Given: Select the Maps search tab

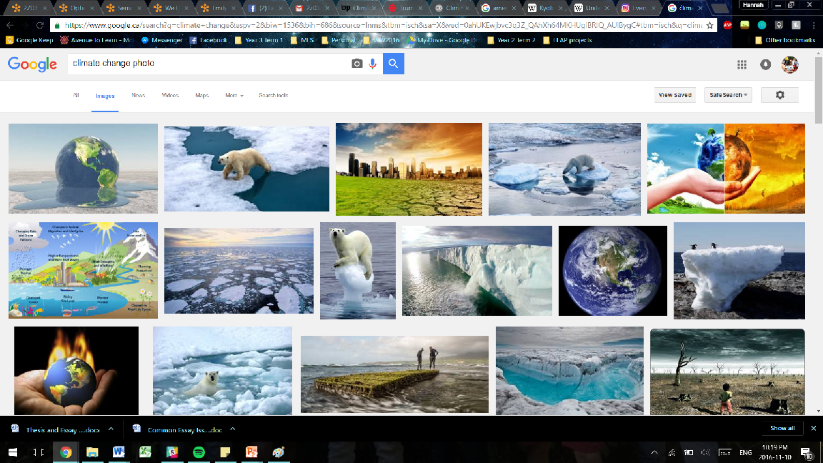Looking at the screenshot, I should click(201, 95).
